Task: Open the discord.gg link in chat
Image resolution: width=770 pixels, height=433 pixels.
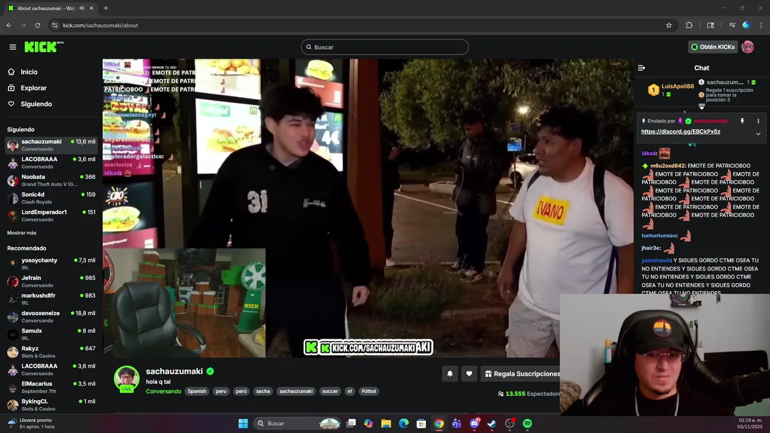Action: 680,132
